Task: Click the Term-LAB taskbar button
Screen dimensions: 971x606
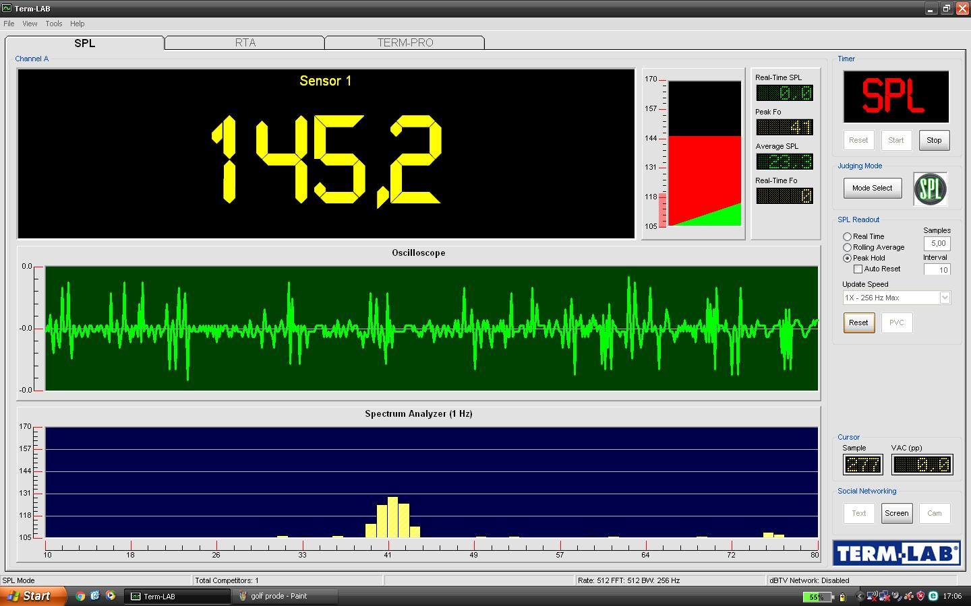Action: point(178,596)
